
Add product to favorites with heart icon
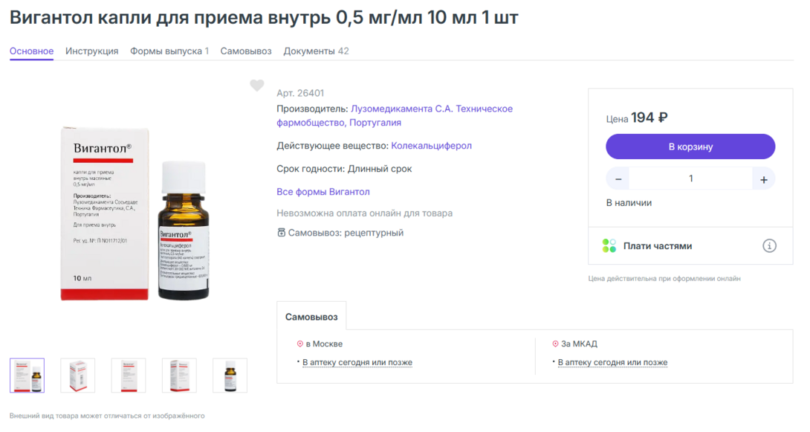(256, 86)
